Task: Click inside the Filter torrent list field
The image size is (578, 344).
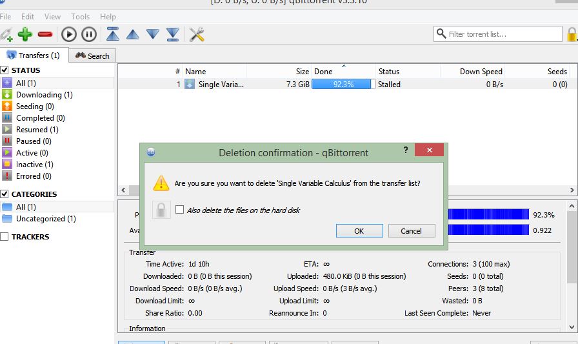Action: (x=497, y=34)
